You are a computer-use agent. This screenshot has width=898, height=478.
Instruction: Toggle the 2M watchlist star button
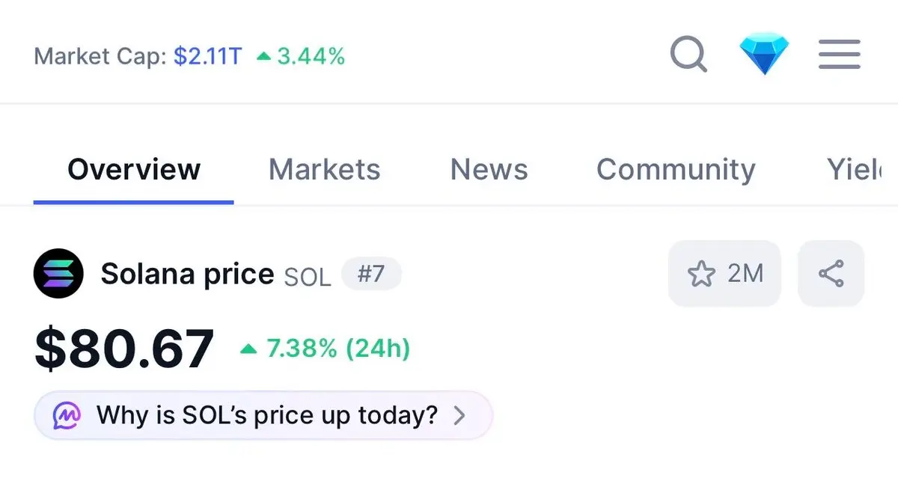point(724,274)
